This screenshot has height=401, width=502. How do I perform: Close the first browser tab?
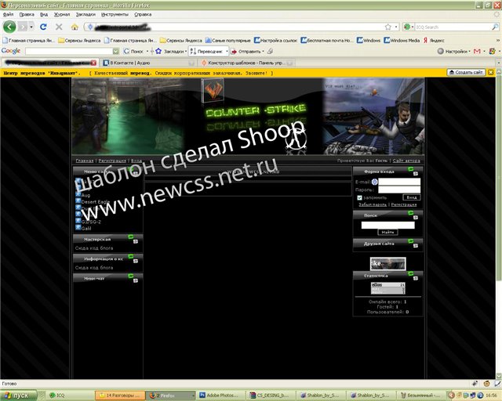[x=93, y=63]
